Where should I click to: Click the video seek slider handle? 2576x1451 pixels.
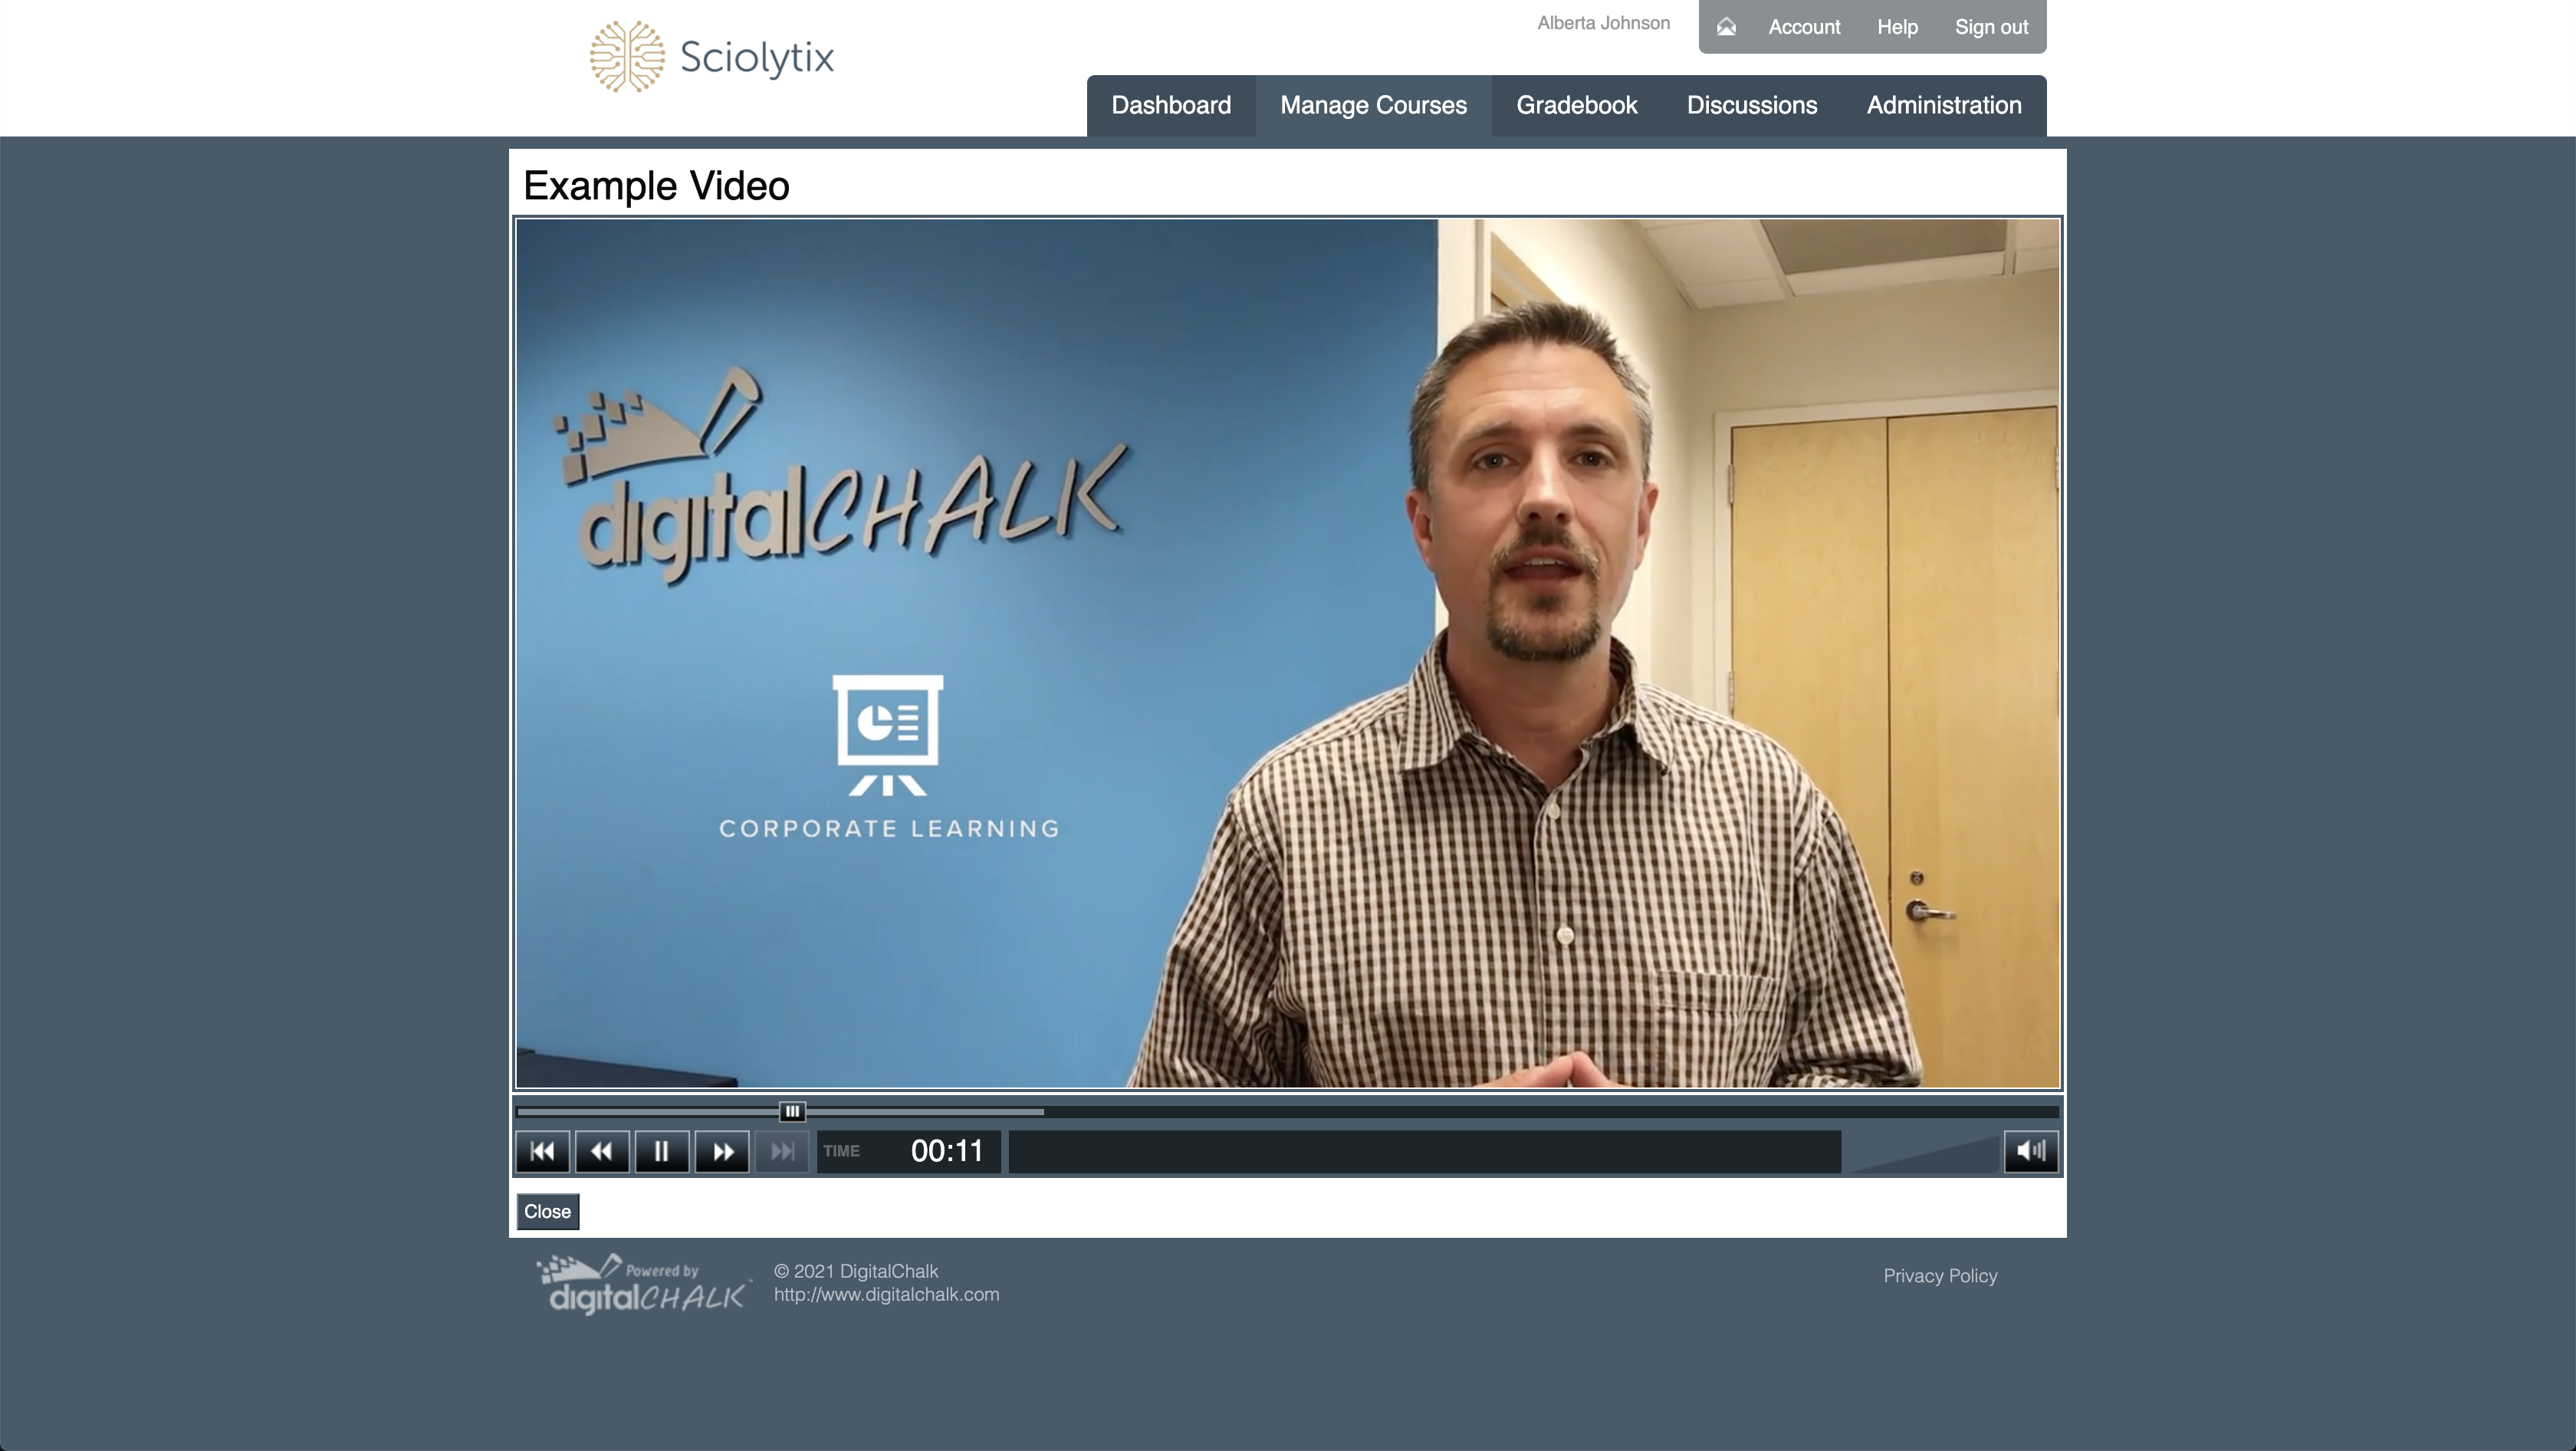791,1111
